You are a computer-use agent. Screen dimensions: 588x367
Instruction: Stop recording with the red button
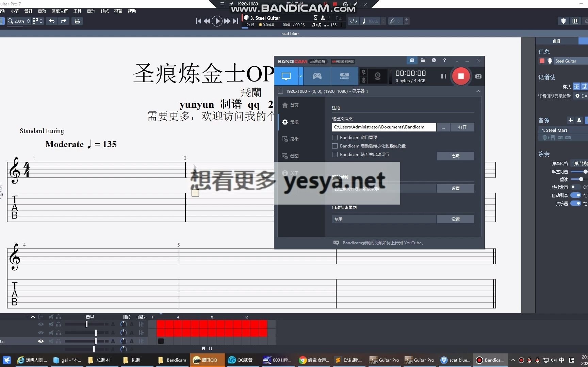[x=461, y=76]
